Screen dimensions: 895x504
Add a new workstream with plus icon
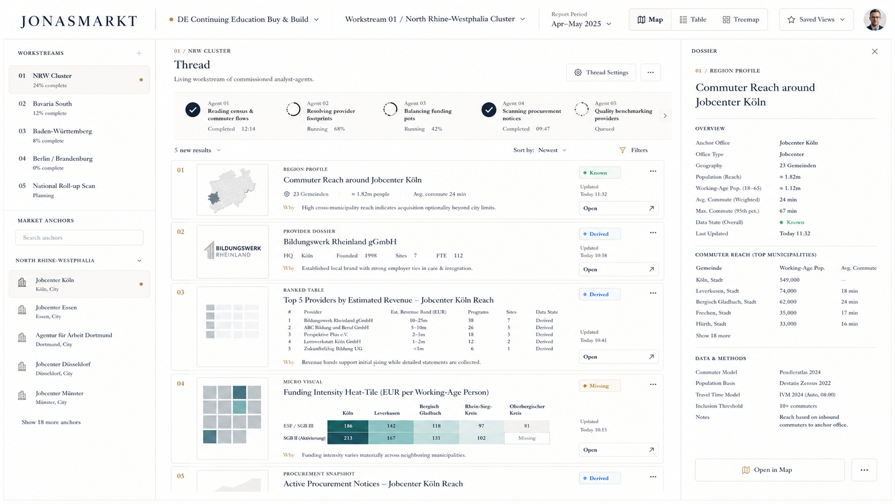pyautogui.click(x=139, y=53)
